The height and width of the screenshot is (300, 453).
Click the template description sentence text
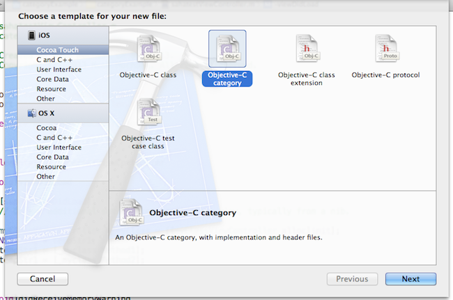pyautogui.click(x=219, y=237)
